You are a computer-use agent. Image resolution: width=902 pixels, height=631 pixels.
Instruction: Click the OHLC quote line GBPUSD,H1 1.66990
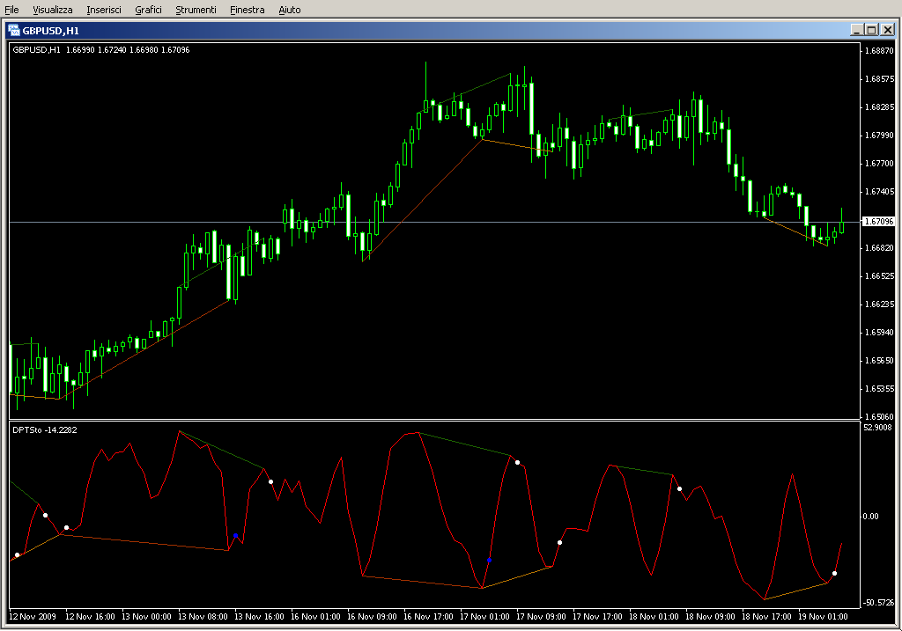pos(101,50)
